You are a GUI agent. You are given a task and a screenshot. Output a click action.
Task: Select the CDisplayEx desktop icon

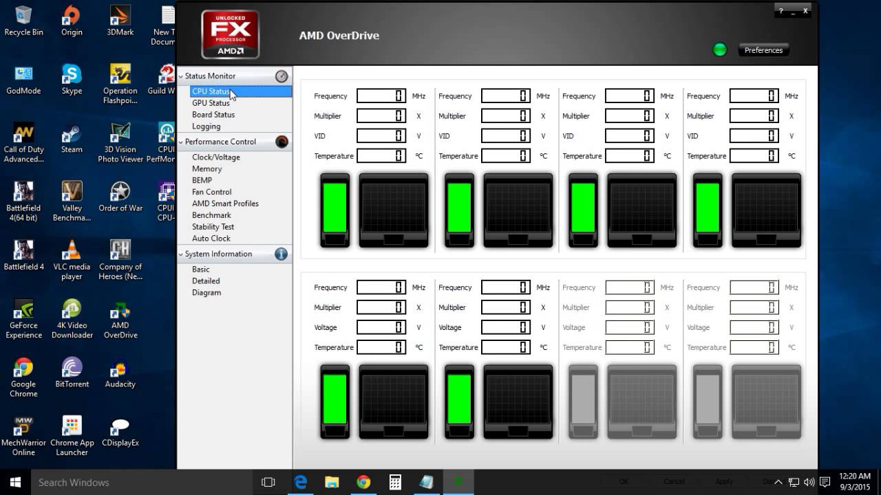pos(120,432)
